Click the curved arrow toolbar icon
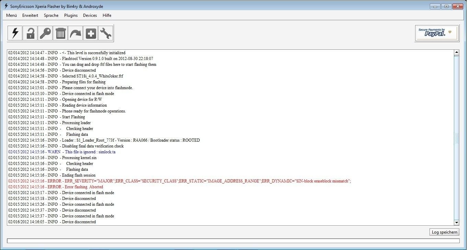 point(76,33)
